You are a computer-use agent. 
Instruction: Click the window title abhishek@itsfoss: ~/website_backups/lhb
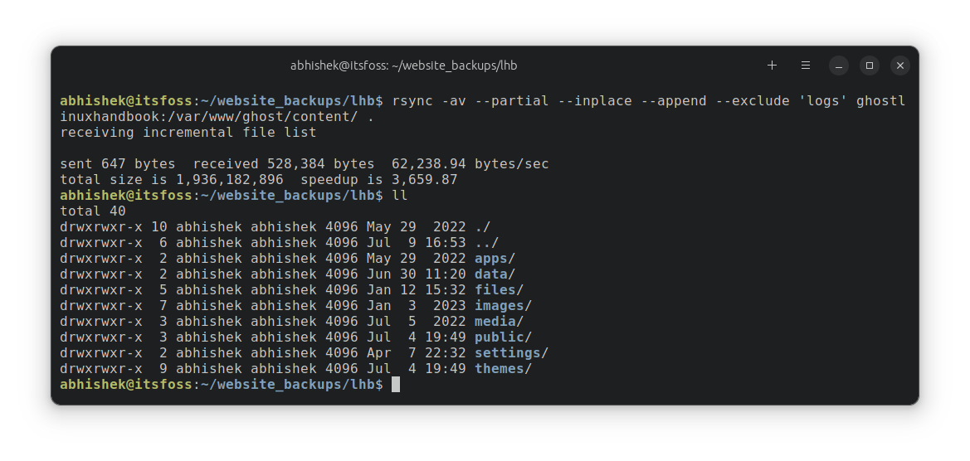[x=403, y=66]
